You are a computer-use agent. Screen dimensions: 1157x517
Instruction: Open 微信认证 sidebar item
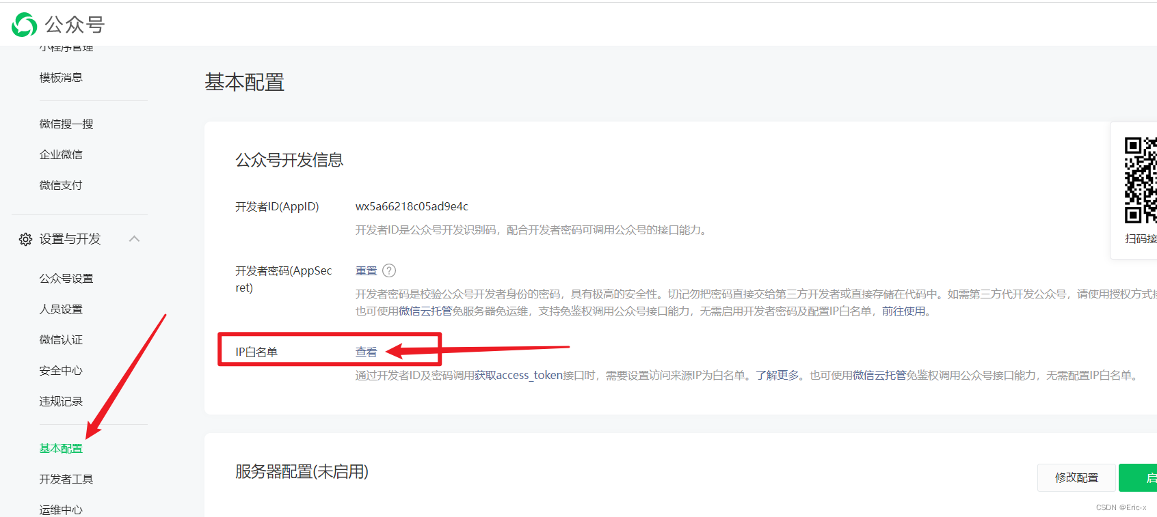[61, 340]
